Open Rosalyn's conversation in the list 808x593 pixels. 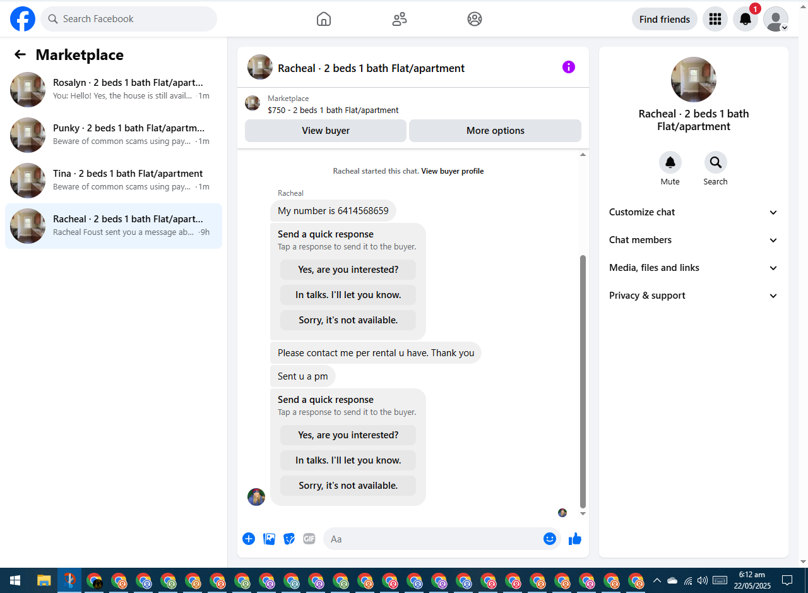(x=114, y=90)
